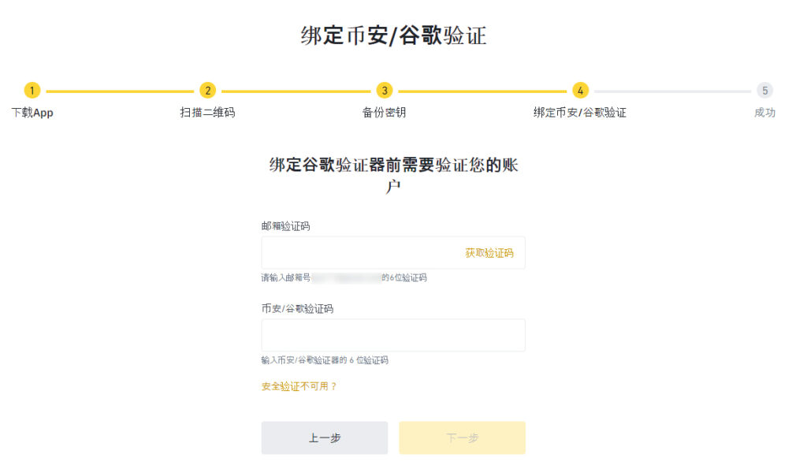Select the 备份密钥 step label

coord(384,112)
